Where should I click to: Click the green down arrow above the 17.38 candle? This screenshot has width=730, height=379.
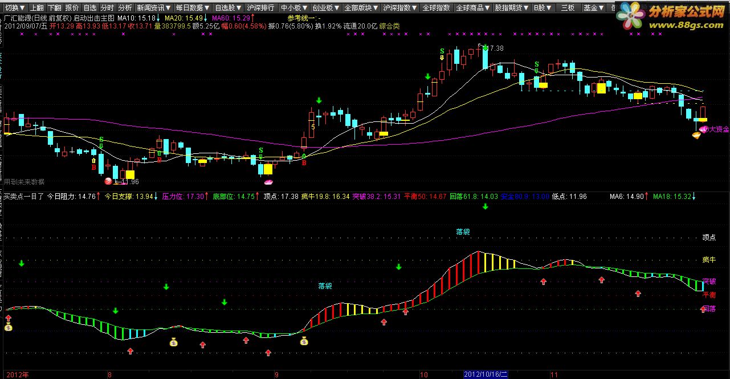[485, 49]
